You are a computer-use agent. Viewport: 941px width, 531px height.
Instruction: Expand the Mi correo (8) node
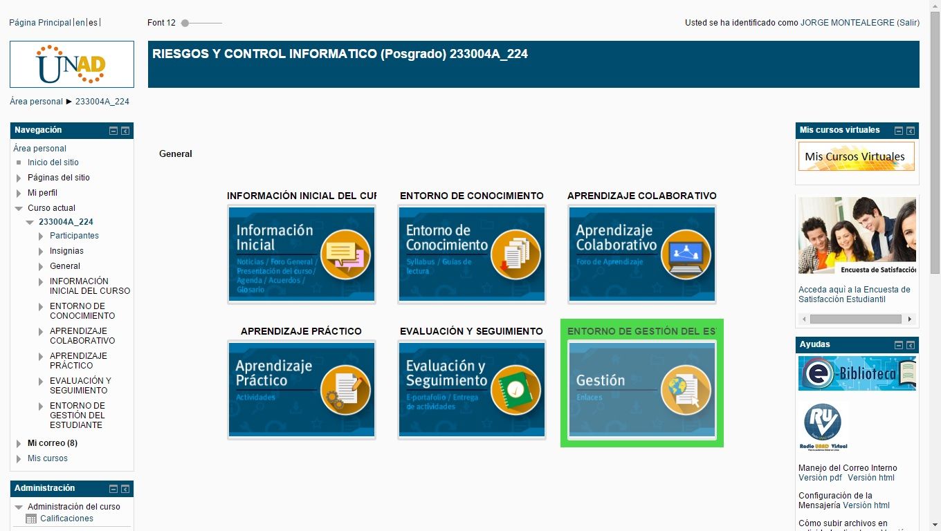[19, 443]
